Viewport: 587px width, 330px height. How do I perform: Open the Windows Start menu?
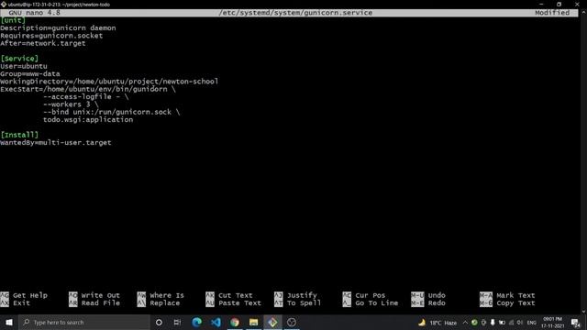tap(9, 322)
